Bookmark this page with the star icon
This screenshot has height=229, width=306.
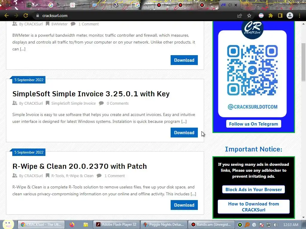(x=249, y=16)
